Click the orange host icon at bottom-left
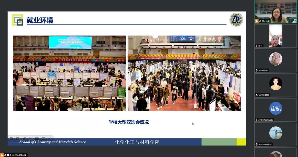Viewport: 298px width, 157px height. [2, 155]
